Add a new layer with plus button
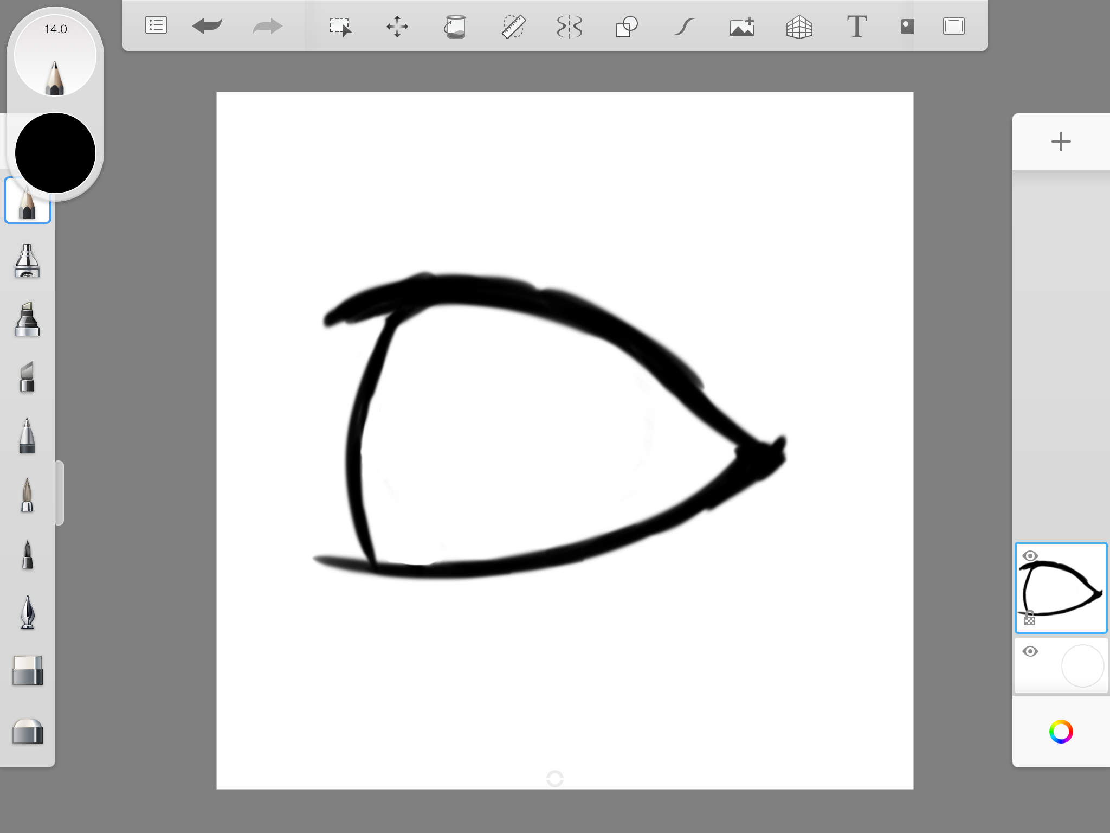Image resolution: width=1110 pixels, height=833 pixels. (1061, 142)
